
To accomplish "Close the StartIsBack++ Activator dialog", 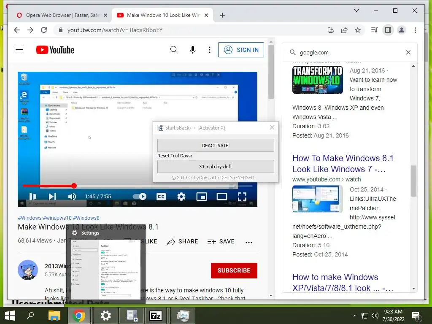I will pyautogui.click(x=272, y=127).
